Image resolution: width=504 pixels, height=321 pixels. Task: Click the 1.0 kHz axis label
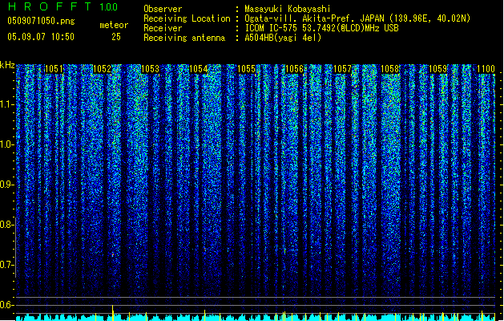(7, 144)
